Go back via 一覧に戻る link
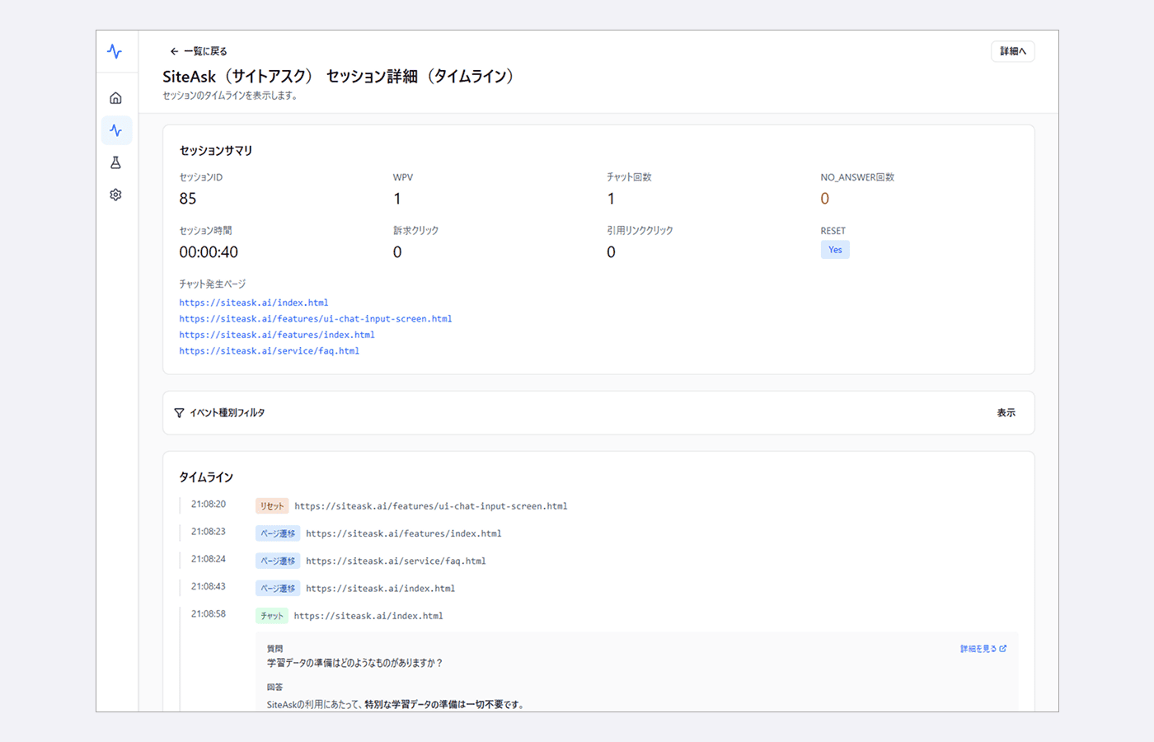 click(x=199, y=51)
